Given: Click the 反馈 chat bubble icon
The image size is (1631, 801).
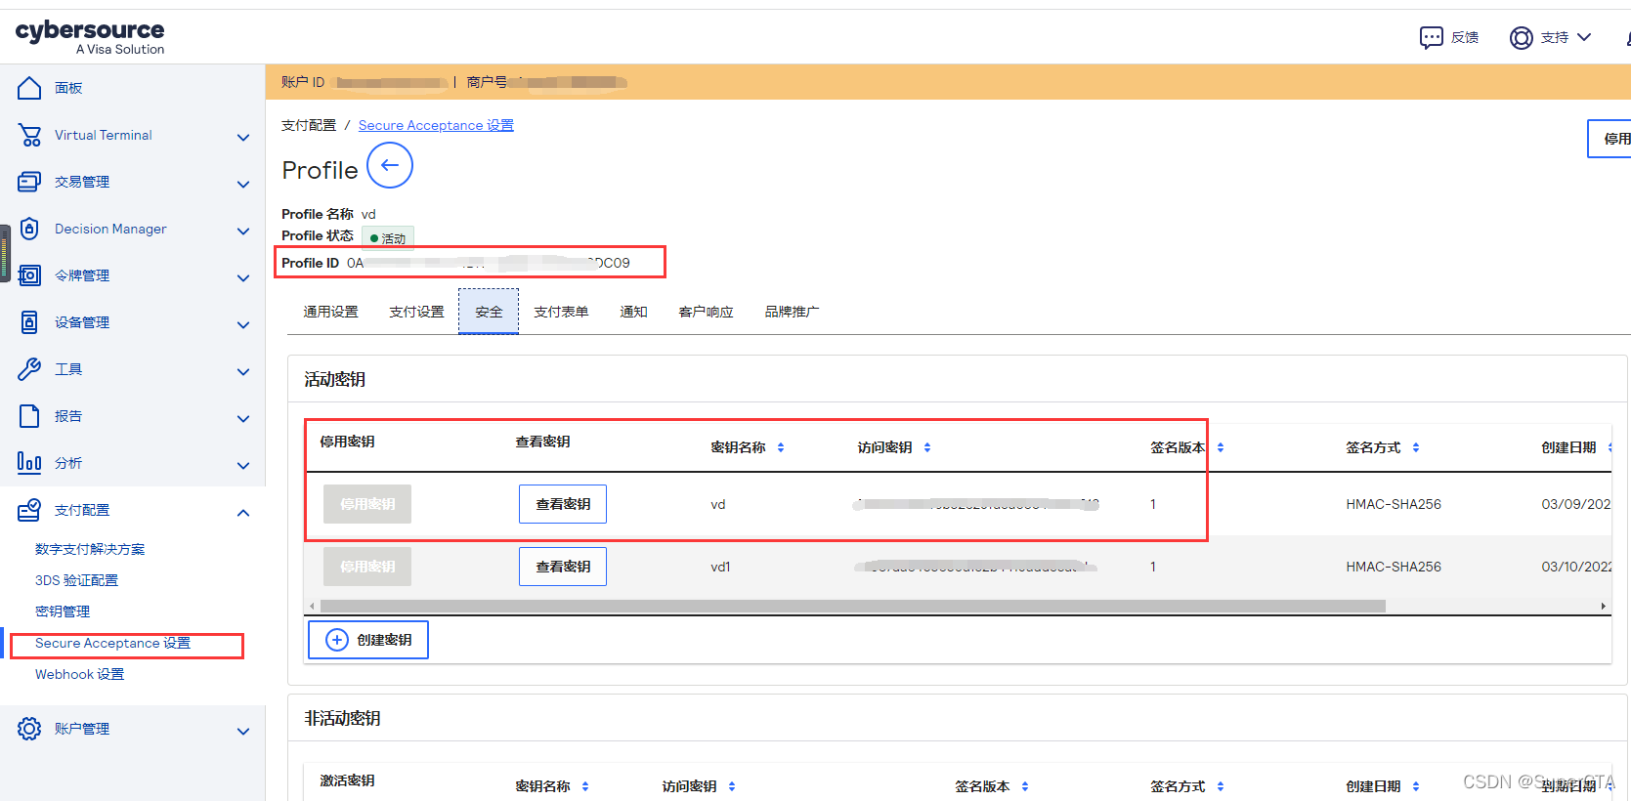Looking at the screenshot, I should pos(1431,37).
